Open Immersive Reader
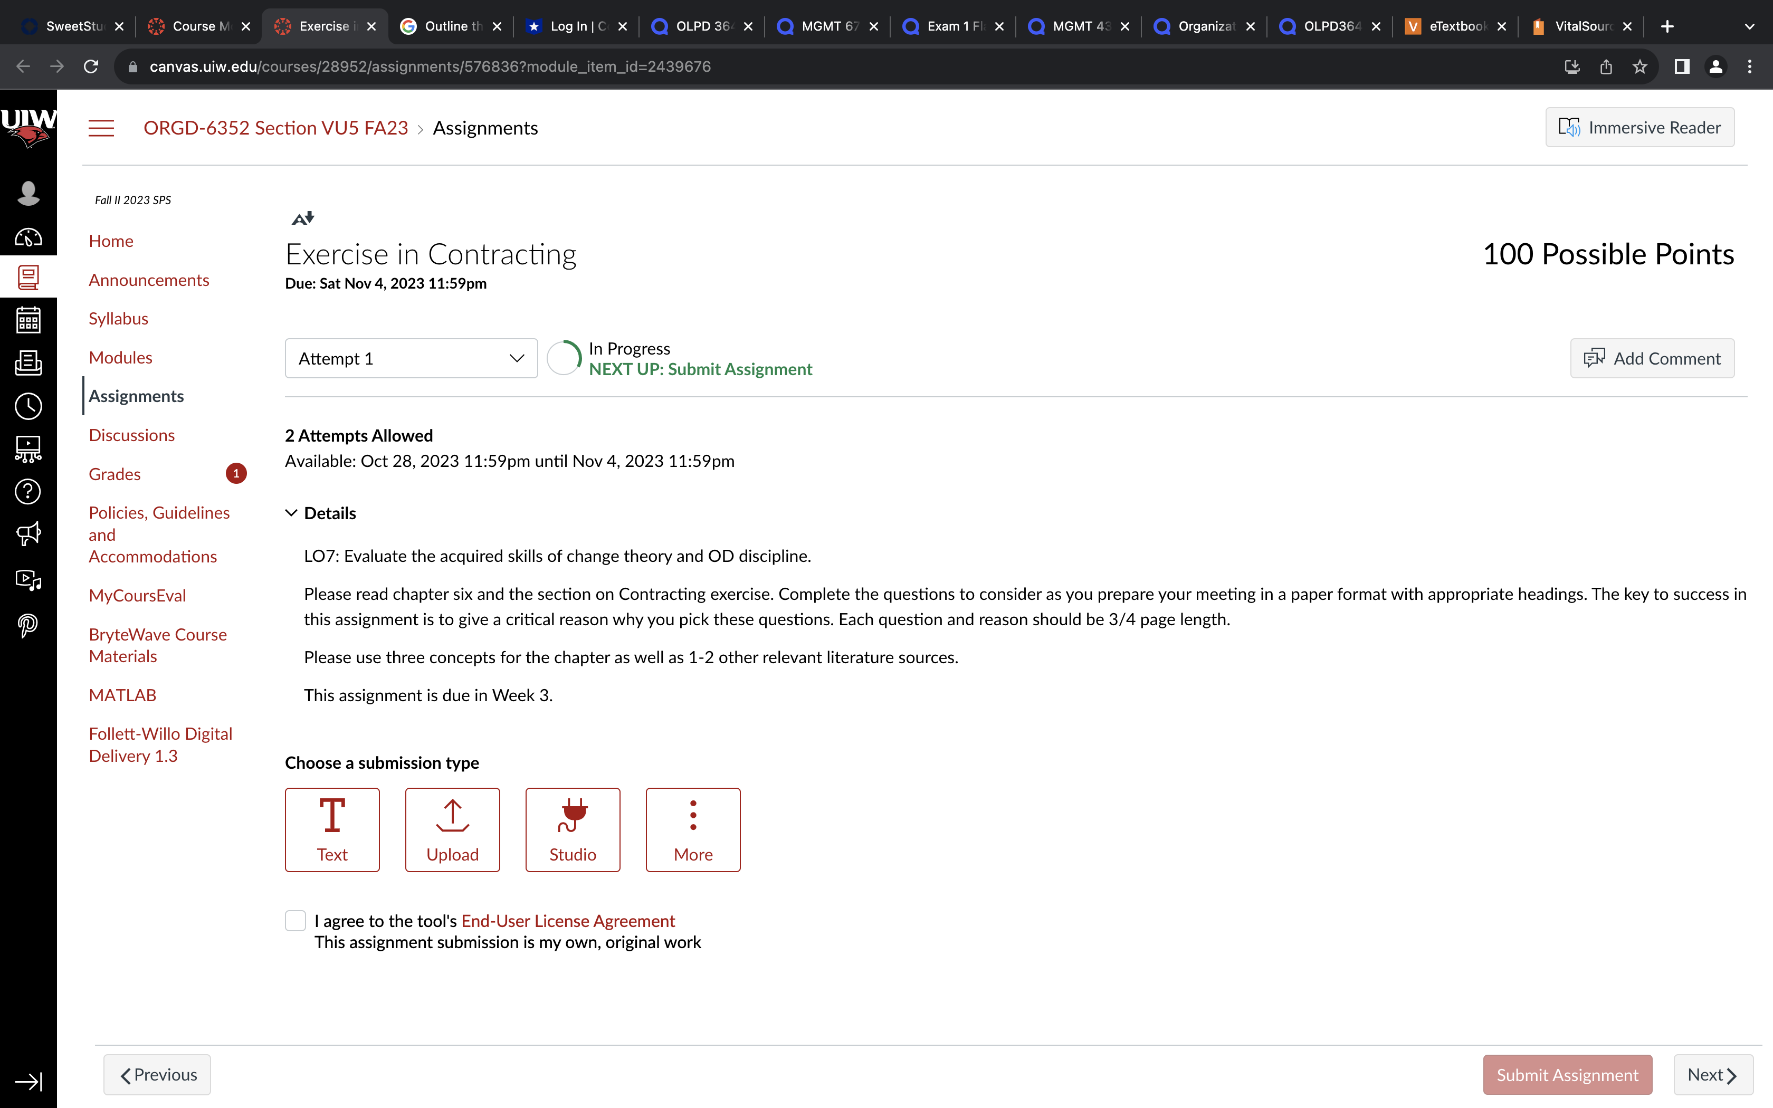Screen dimensions: 1773x1108 coord(1639,128)
